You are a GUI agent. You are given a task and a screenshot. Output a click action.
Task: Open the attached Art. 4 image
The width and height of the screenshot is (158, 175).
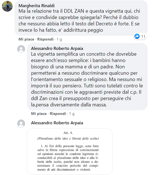click(x=70, y=151)
